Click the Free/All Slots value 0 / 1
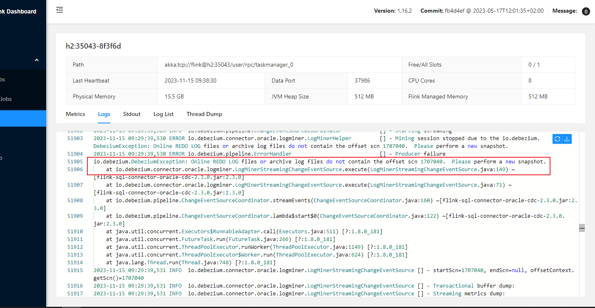The height and width of the screenshot is (308, 595). [534, 65]
